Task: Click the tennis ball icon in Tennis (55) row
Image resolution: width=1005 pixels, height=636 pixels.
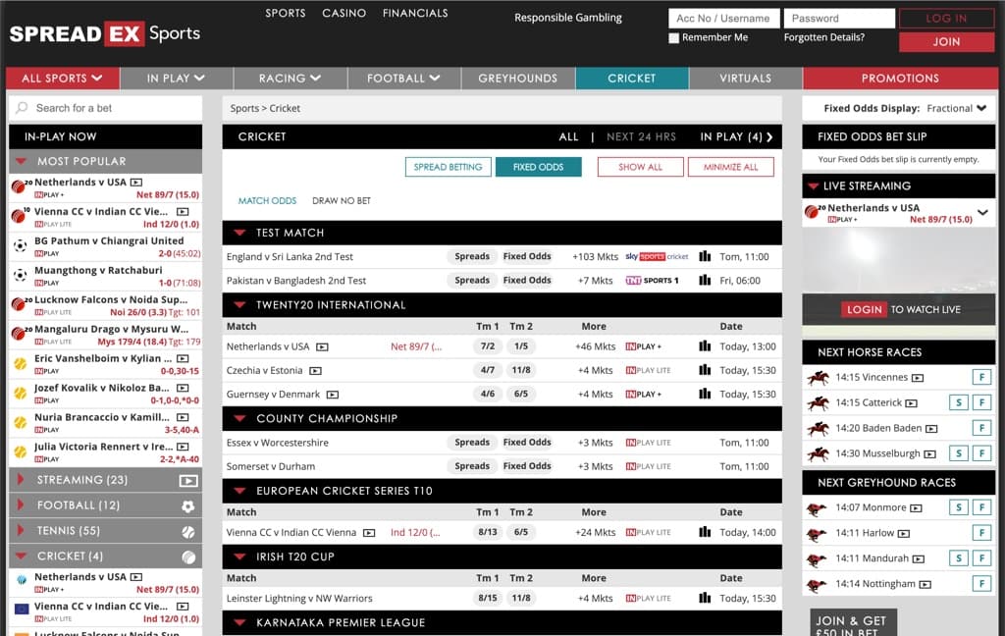Action: pos(187,532)
